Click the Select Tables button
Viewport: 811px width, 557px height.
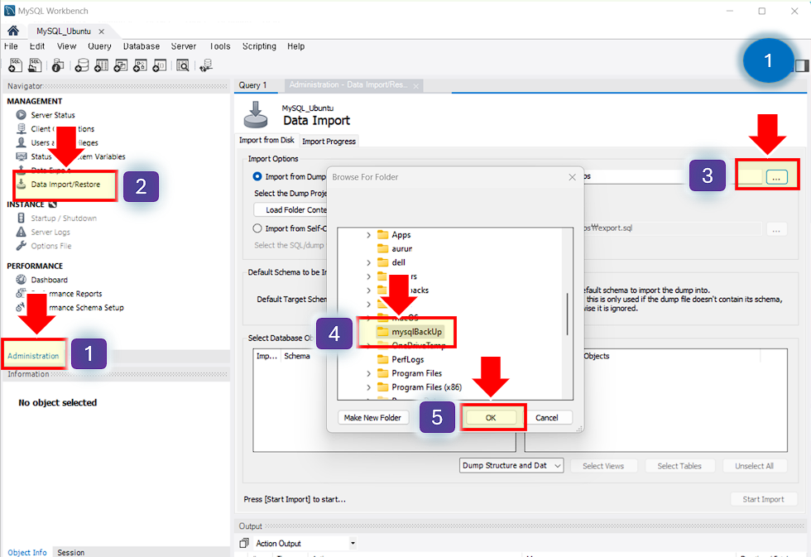pos(679,466)
